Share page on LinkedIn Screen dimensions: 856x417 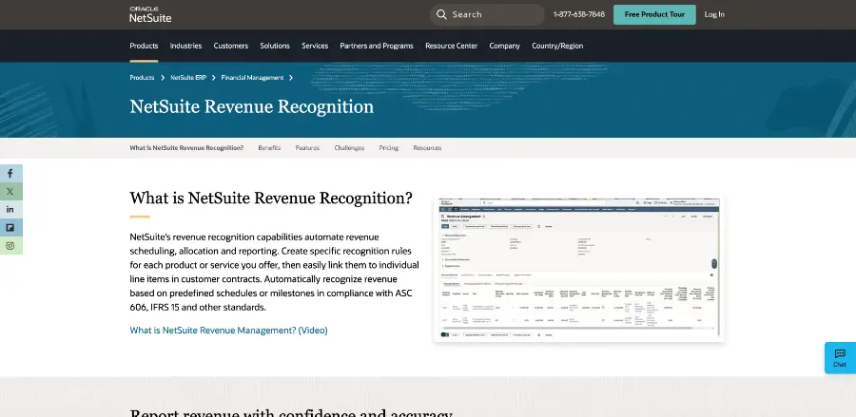pyautogui.click(x=10, y=209)
